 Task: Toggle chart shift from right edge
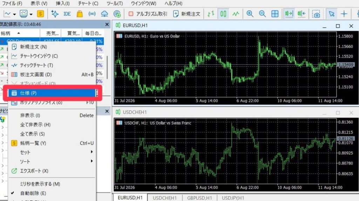(x=302, y=14)
